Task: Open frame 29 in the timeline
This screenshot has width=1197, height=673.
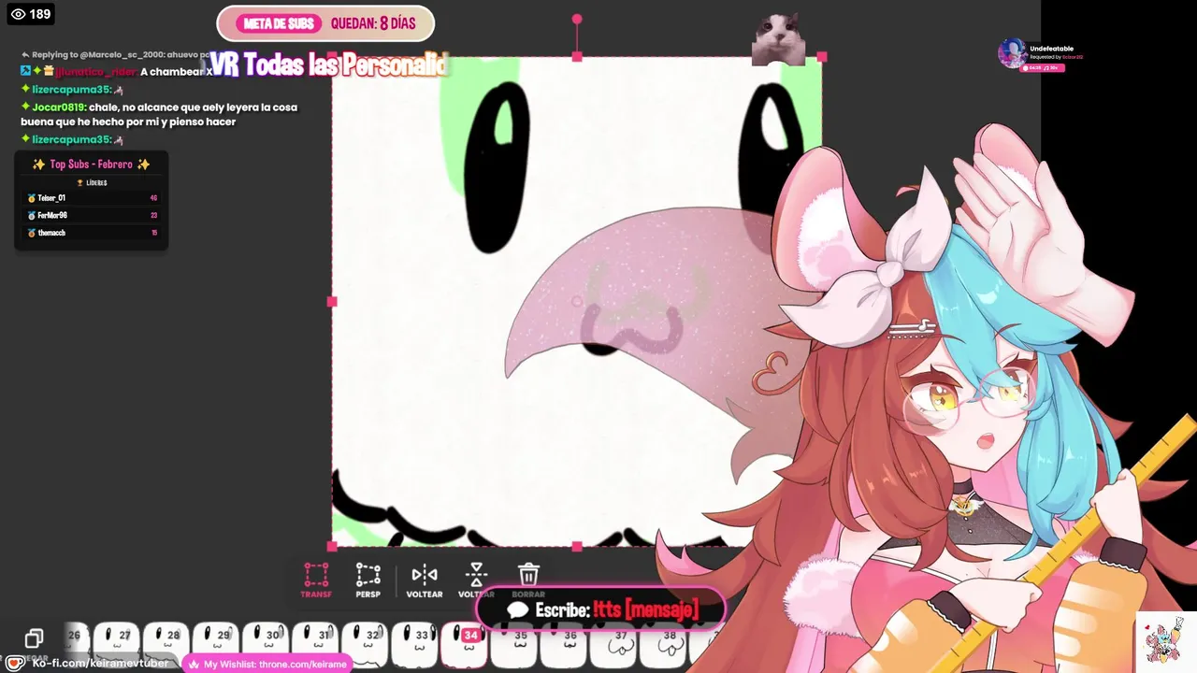Action: [x=215, y=643]
